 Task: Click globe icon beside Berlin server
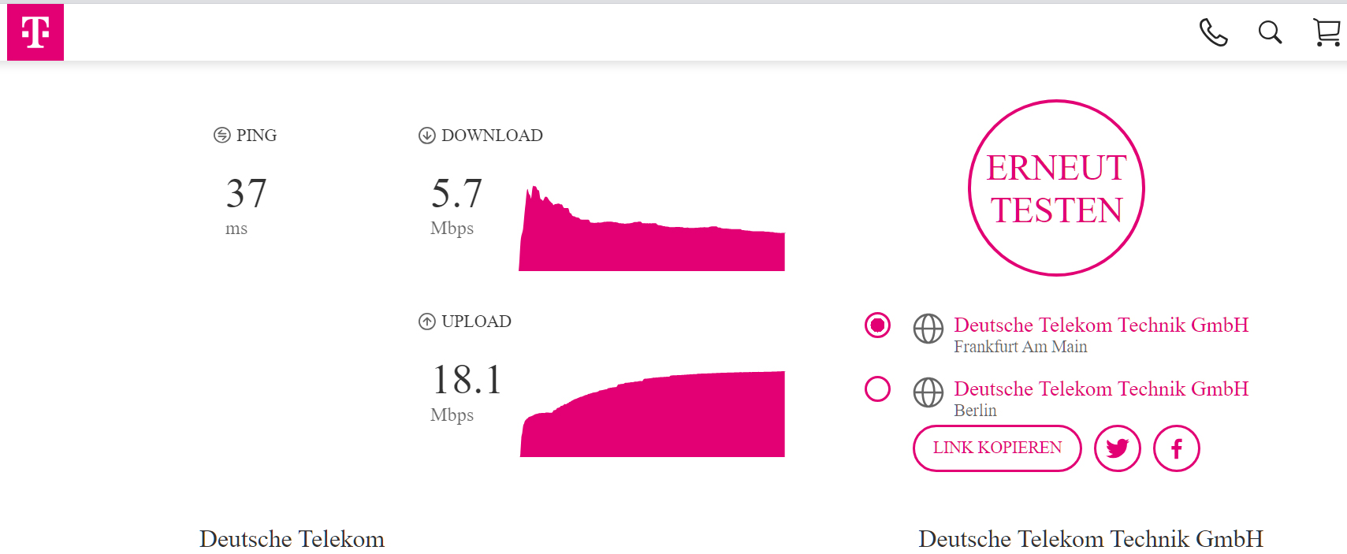tap(928, 392)
